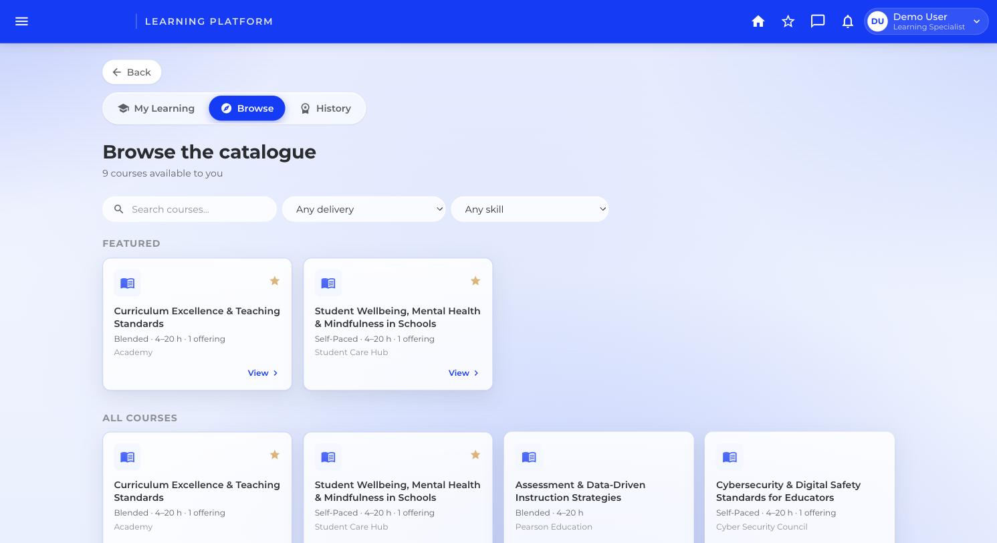Toggle star on All Courses Curriculum Excellence card
Viewport: 997px width, 543px height.
click(274, 455)
